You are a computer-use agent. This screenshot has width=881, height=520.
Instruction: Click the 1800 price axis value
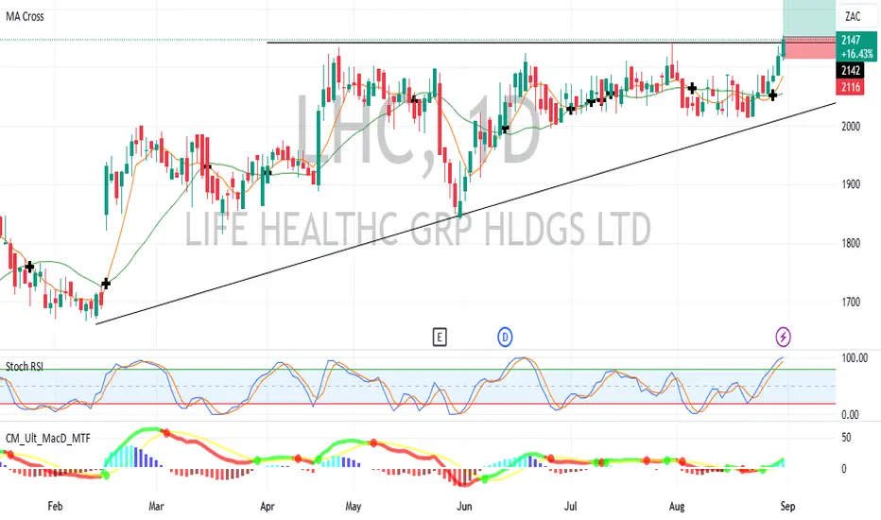[851, 243]
